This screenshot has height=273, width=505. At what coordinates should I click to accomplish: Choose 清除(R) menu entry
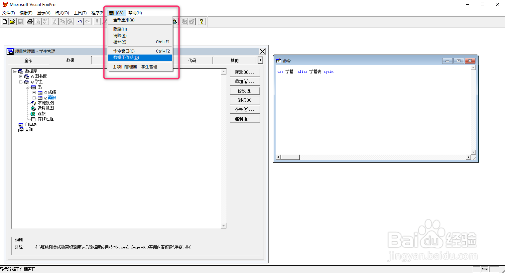(x=140, y=36)
